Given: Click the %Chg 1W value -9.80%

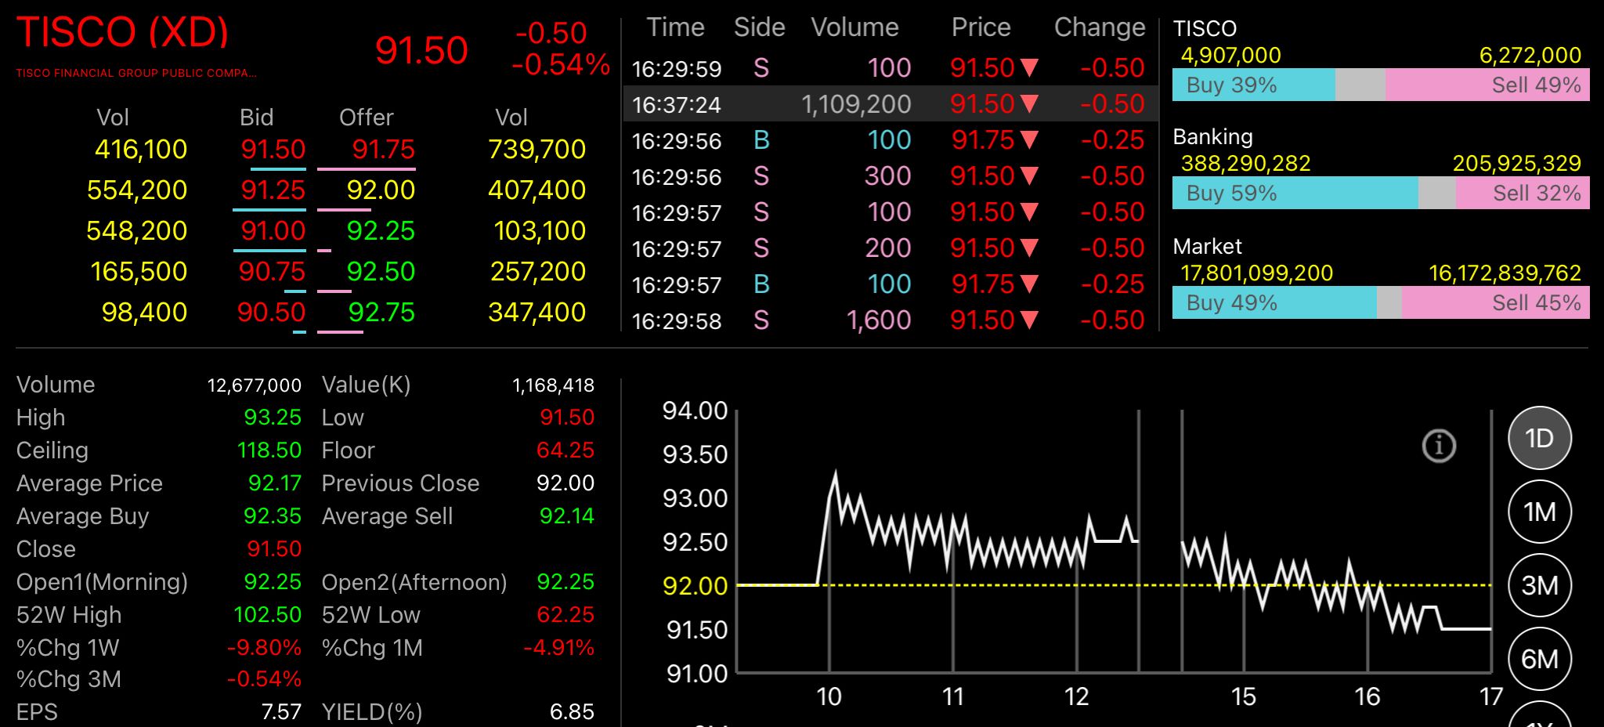Looking at the screenshot, I should (264, 648).
